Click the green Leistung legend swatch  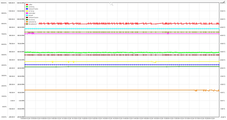pyautogui.click(x=27, y=7)
